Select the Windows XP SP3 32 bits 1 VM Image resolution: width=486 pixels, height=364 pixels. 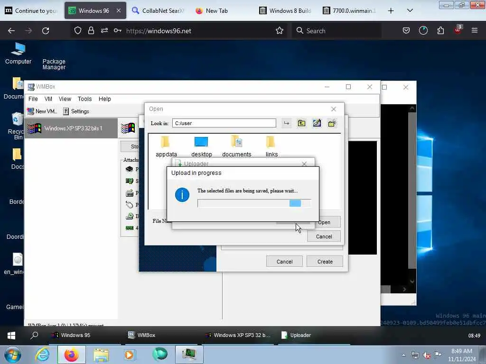71,128
